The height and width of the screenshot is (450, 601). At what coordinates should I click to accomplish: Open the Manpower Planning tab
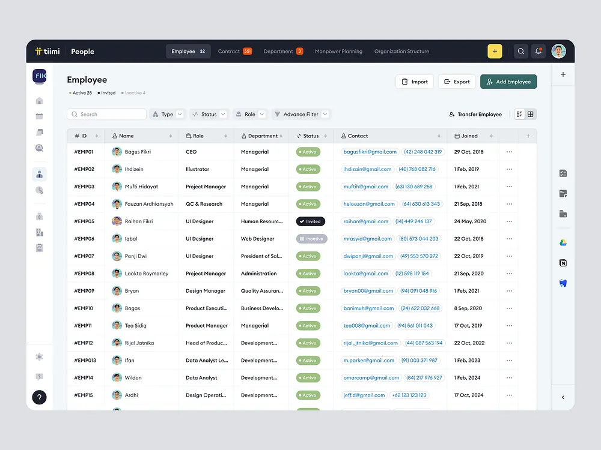tap(338, 51)
